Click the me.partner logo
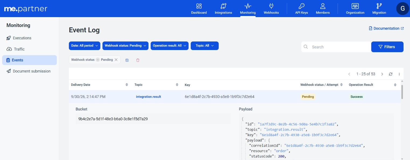Viewport: 410px width, 160px height. [26, 9]
